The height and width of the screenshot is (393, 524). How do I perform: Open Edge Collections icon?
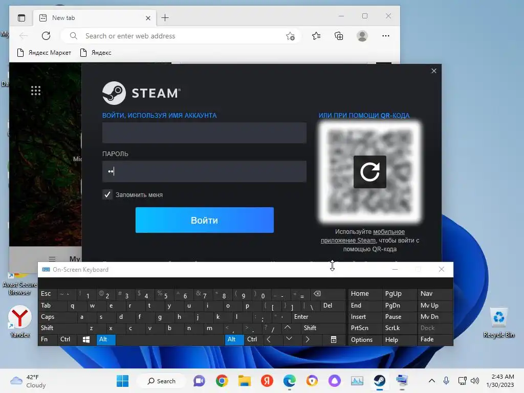point(339,36)
